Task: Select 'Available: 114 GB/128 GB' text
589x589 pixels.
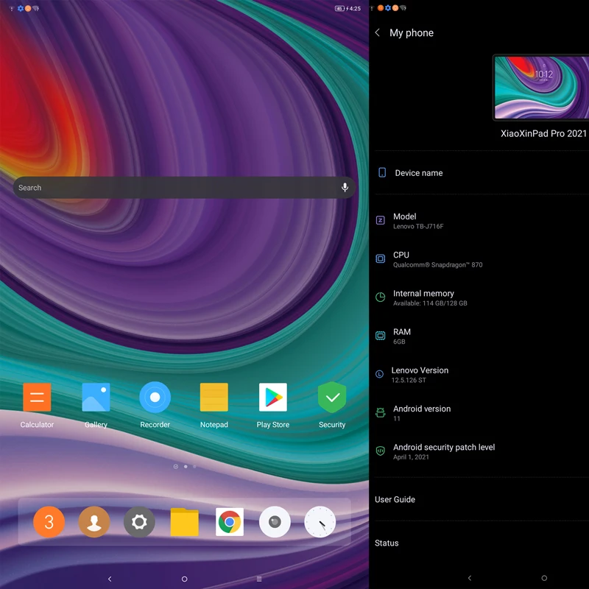Action: point(430,303)
